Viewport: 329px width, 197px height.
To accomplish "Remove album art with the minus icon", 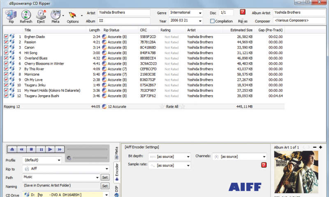I will (x=315, y=147).
